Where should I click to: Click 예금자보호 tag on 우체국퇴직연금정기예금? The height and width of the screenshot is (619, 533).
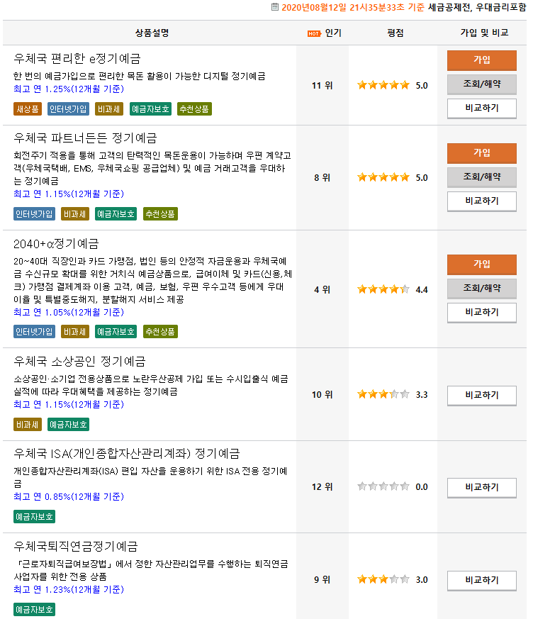point(34,610)
